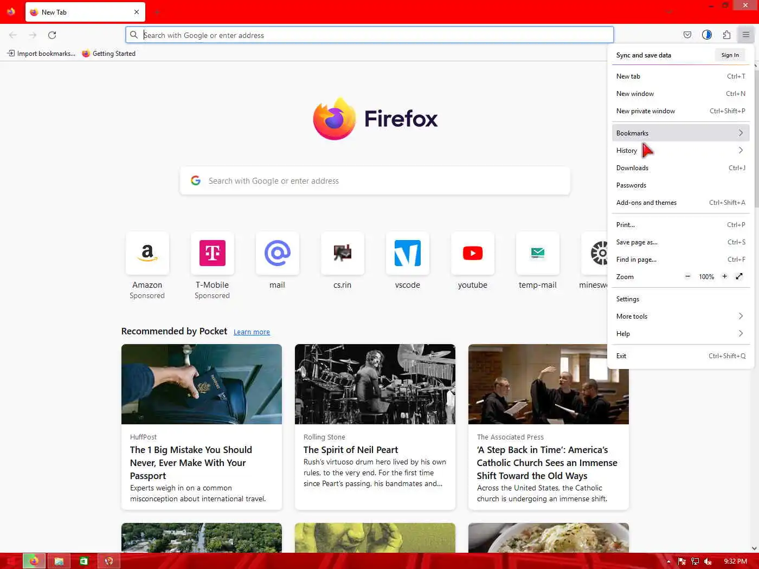
Task: Focus the address bar input
Action: (x=370, y=35)
